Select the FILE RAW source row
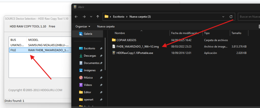Viewport: 260px width, 108px height. coord(39,50)
